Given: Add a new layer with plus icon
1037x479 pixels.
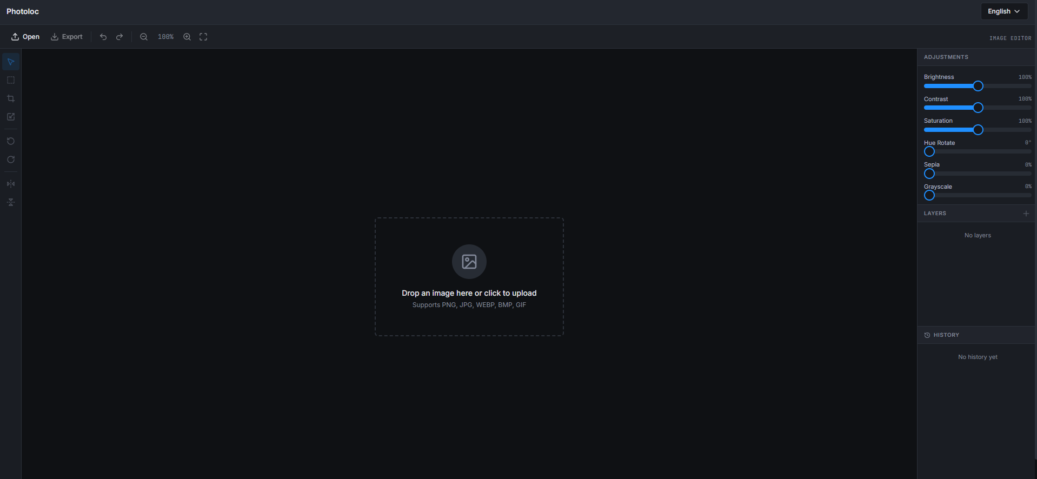Looking at the screenshot, I should pos(1026,214).
